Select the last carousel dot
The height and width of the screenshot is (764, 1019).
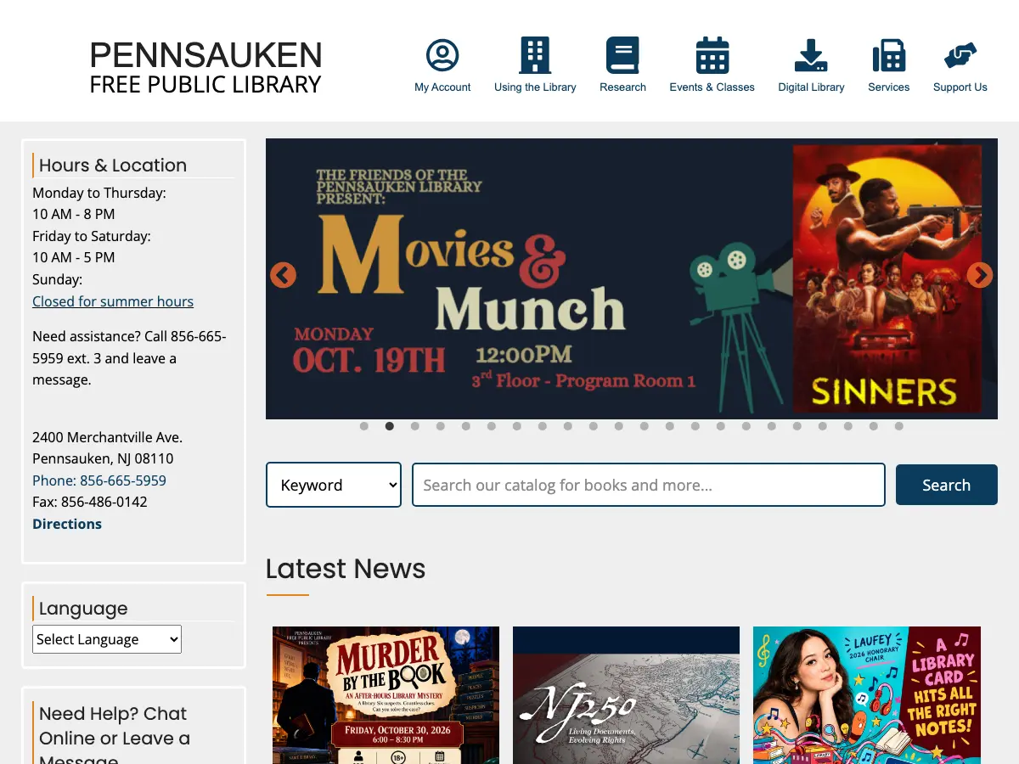pos(899,426)
